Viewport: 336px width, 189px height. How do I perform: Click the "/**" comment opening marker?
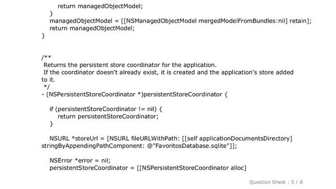(46, 57)
